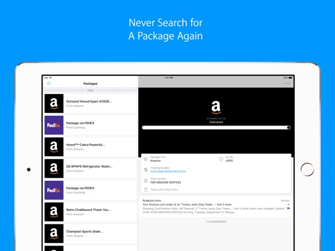Select Amazon logo beside Hoont Cobra item

pos(54,147)
